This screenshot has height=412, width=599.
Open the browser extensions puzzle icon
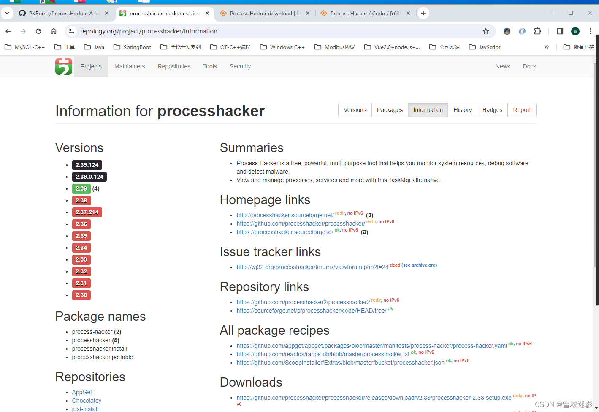point(537,31)
